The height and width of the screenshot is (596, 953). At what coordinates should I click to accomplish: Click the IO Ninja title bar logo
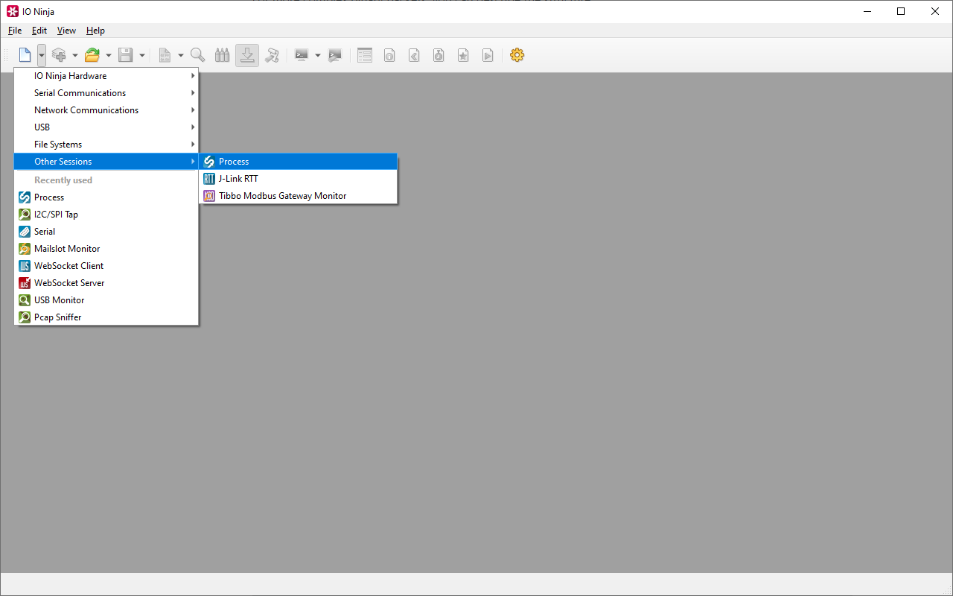pos(13,11)
